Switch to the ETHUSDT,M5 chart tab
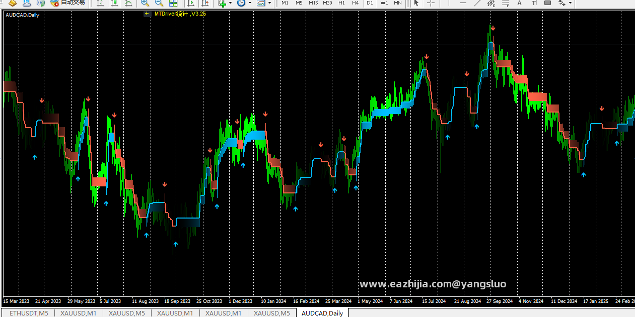Image resolution: width=635 pixels, height=317 pixels. click(x=29, y=313)
